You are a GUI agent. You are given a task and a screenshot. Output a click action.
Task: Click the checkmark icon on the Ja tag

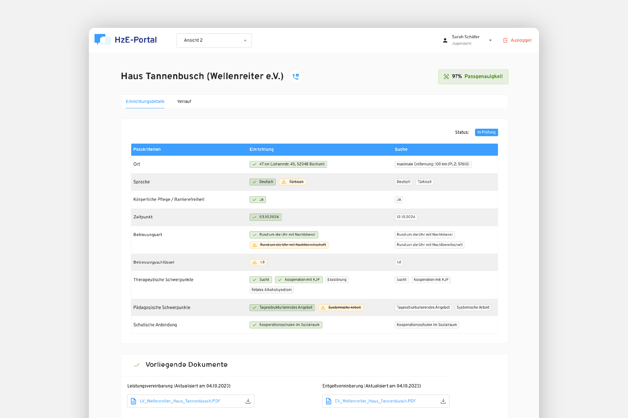pos(255,200)
